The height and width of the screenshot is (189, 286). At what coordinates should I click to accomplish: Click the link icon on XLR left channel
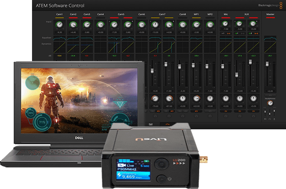(x=243, y=33)
